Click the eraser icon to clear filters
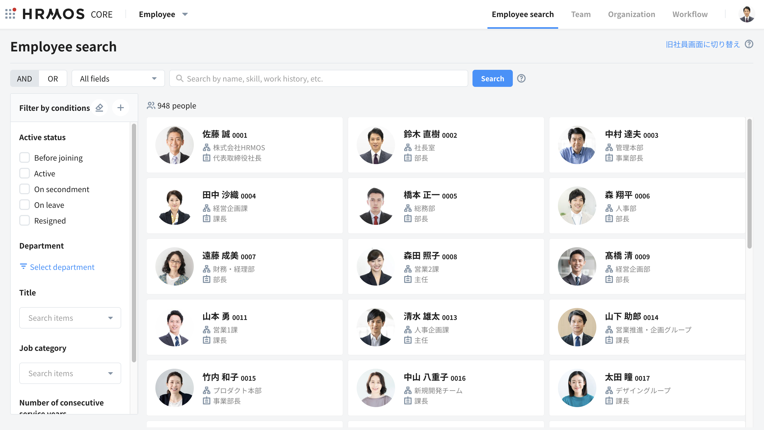The height and width of the screenshot is (430, 764). tap(99, 108)
